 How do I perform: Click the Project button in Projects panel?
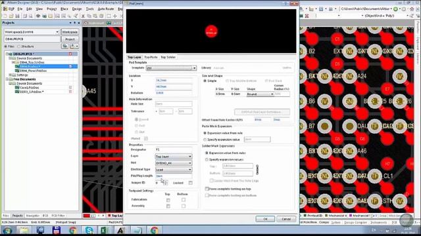pos(70,39)
